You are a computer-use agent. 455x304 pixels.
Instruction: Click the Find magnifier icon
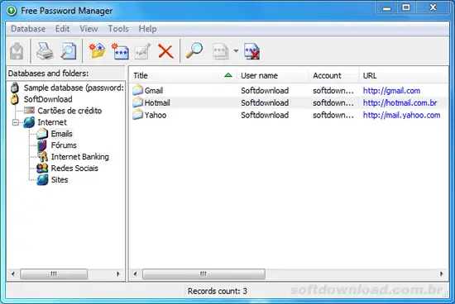click(194, 50)
